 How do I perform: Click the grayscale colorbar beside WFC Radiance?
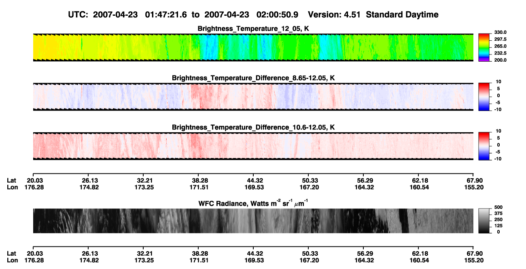(x=484, y=221)
